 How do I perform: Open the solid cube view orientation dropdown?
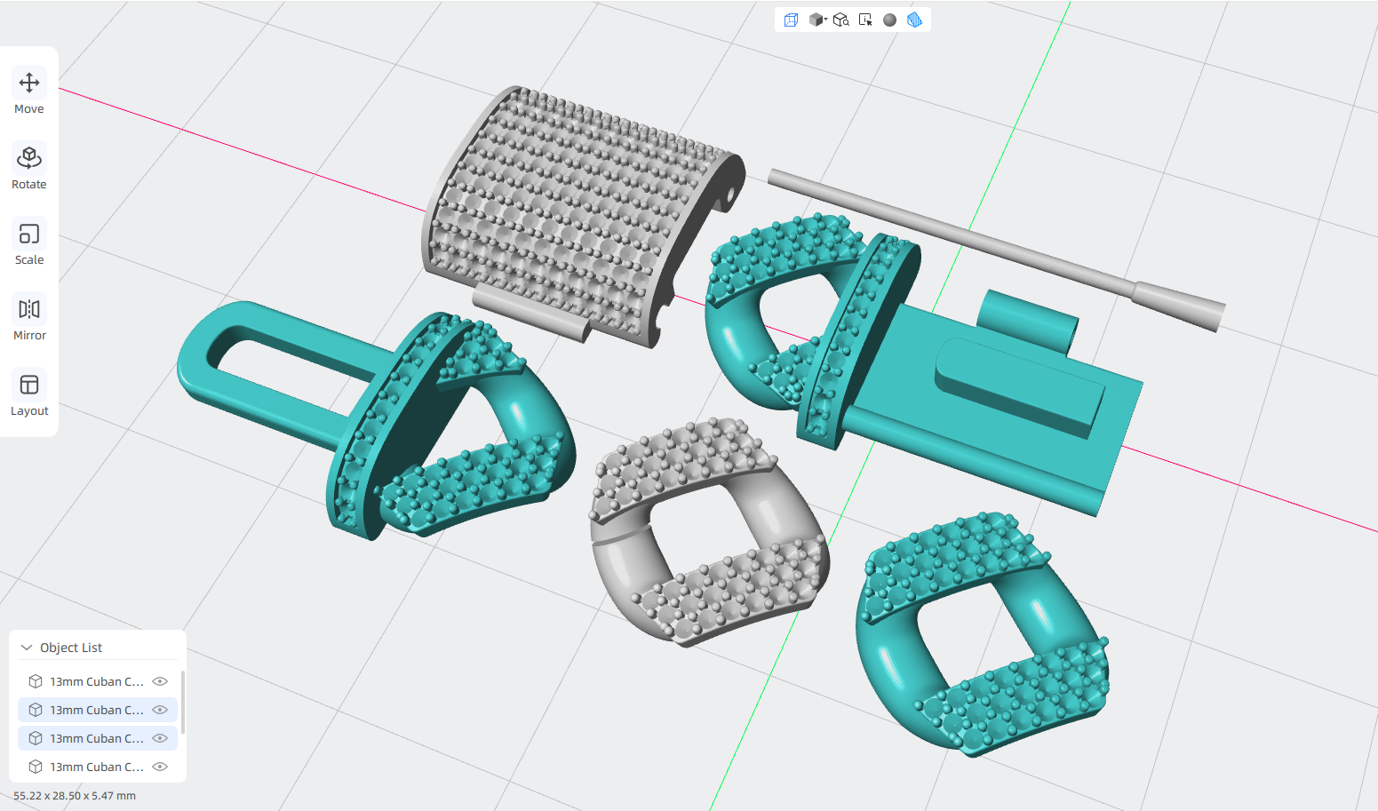(x=817, y=20)
